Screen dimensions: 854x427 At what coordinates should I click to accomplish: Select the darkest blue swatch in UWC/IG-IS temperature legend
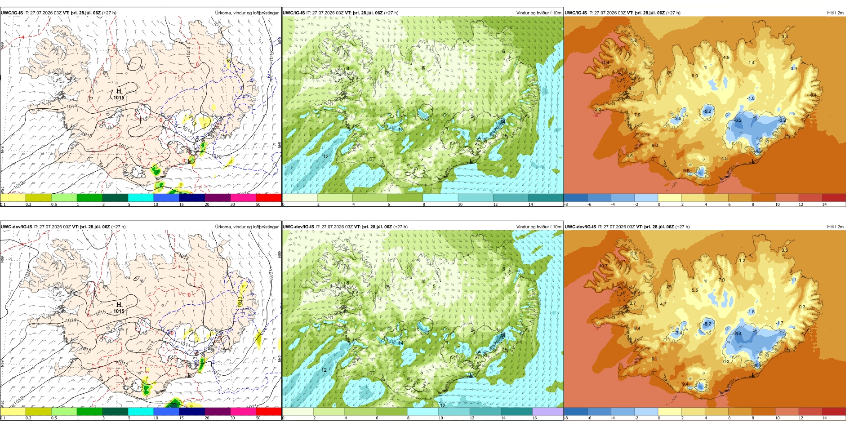[x=576, y=197]
